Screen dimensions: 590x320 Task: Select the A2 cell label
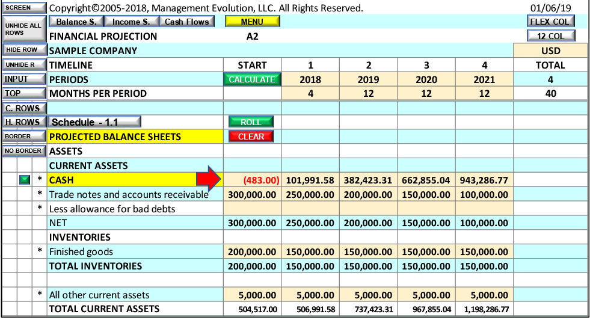[x=252, y=37]
